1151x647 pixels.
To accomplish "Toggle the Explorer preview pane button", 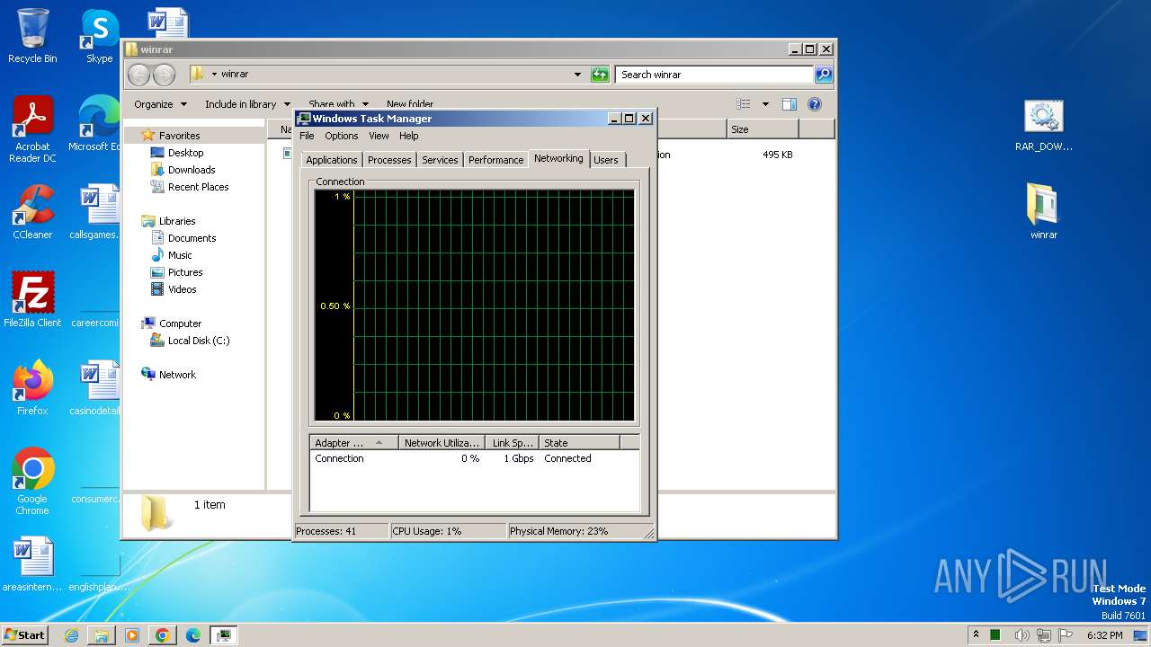I will coord(790,104).
